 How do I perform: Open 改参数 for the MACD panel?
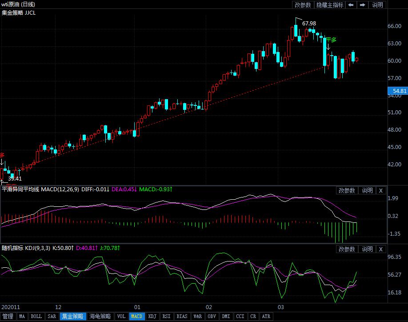pyautogui.click(x=347, y=190)
